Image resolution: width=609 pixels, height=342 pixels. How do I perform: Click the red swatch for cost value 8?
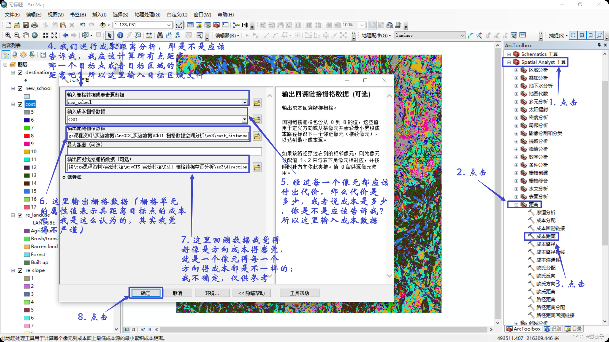27,136
